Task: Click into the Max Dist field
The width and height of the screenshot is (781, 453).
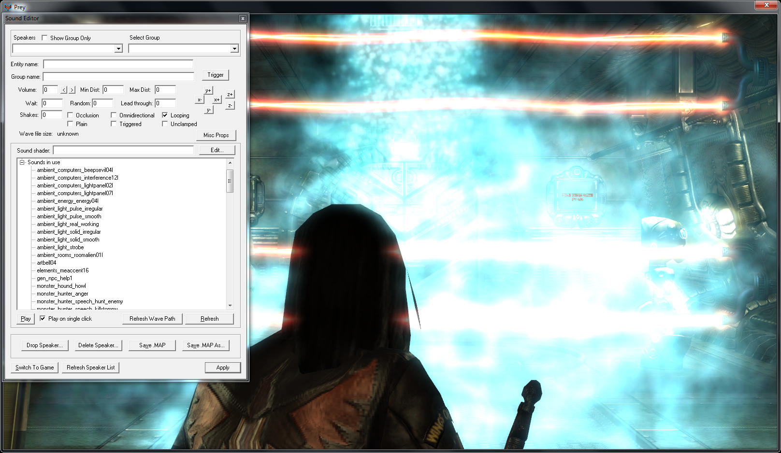Action: point(165,90)
